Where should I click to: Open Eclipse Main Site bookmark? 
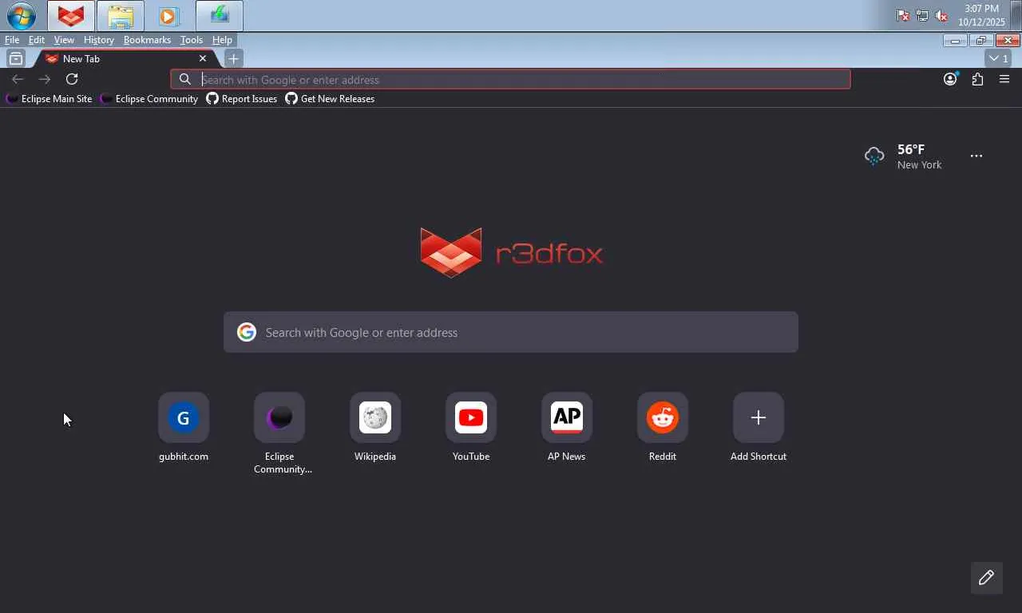click(x=49, y=99)
